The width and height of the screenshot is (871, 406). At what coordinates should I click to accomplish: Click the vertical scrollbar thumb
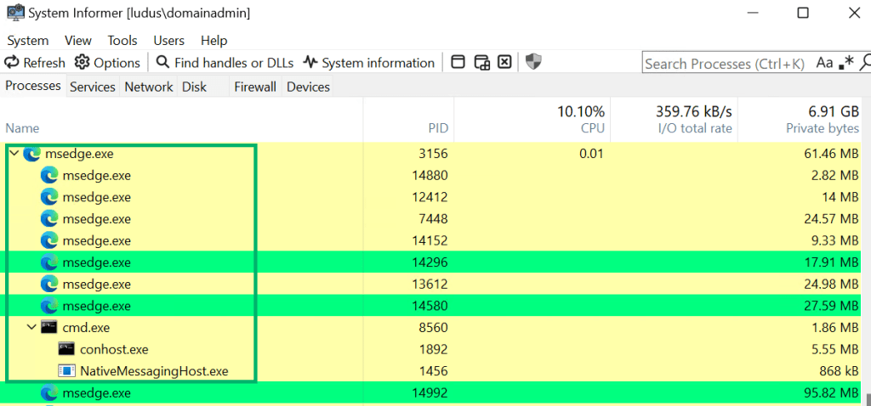pyautogui.click(x=868, y=399)
